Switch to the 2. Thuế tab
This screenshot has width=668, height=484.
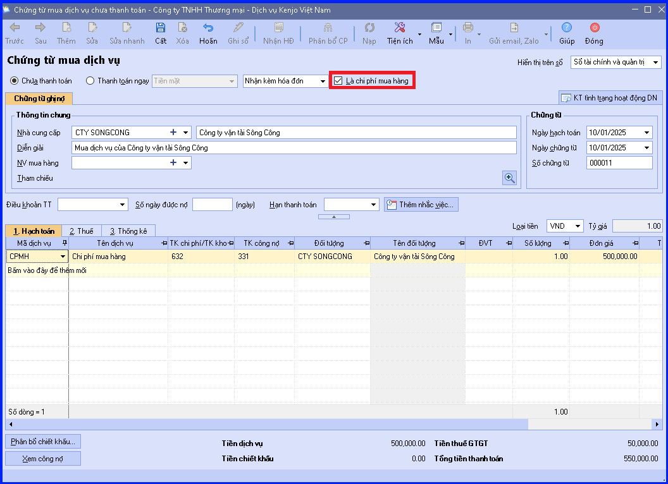point(82,231)
